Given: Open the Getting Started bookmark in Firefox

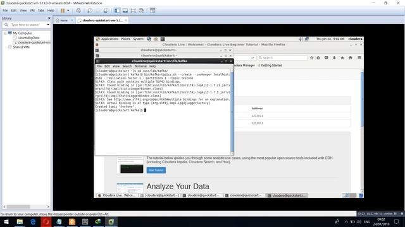Looking at the screenshot, I should (x=270, y=66).
